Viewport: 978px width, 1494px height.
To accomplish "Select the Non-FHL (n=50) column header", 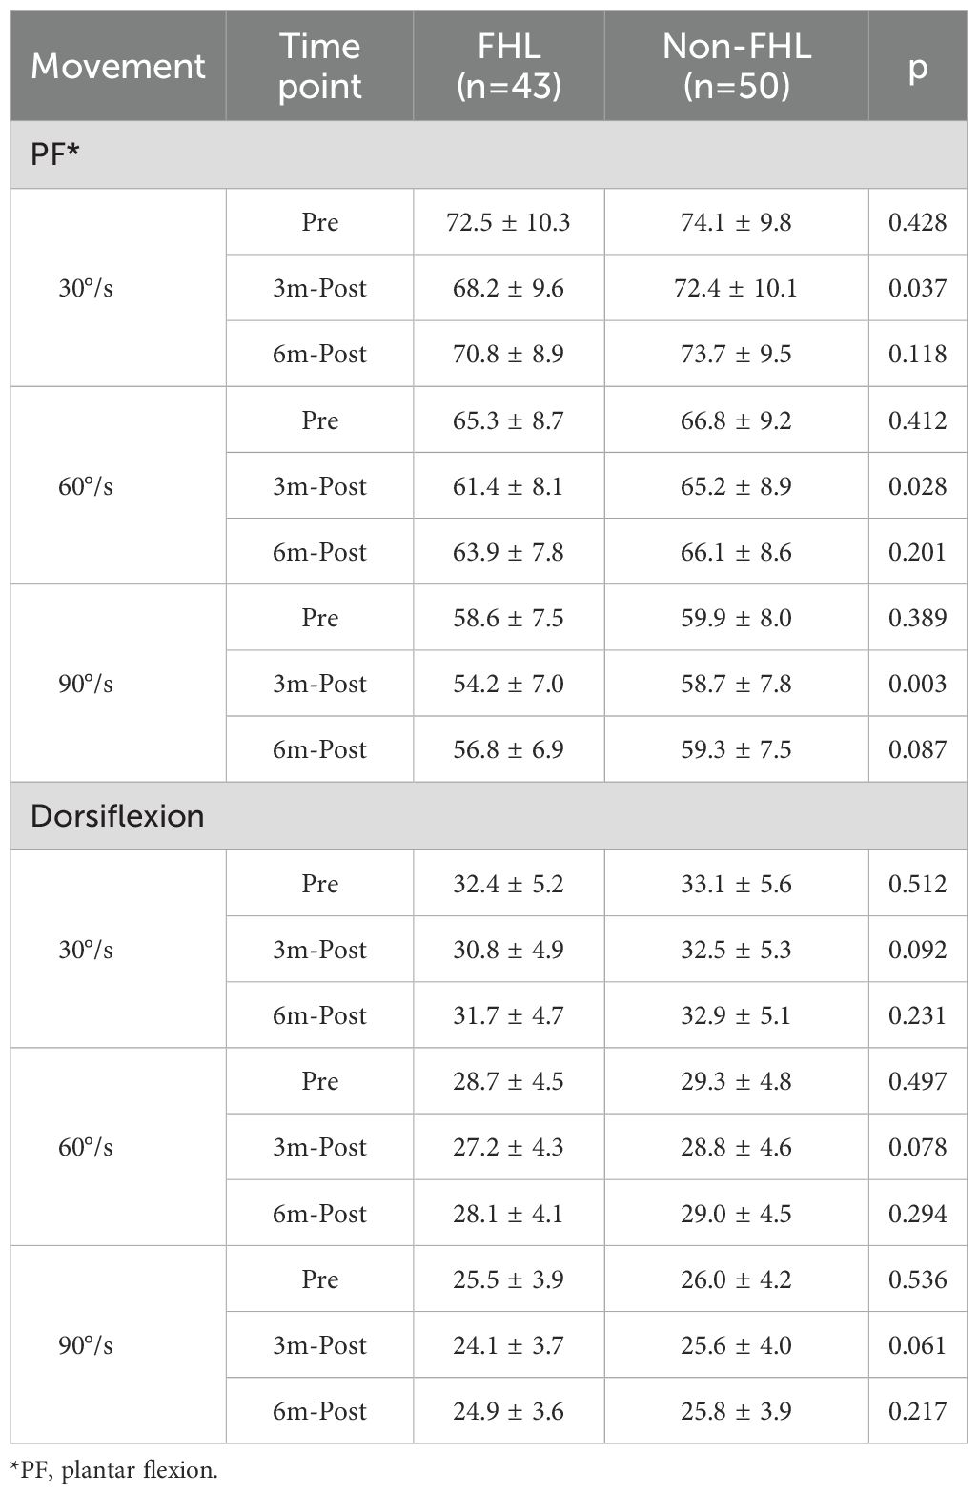I will point(736,66).
